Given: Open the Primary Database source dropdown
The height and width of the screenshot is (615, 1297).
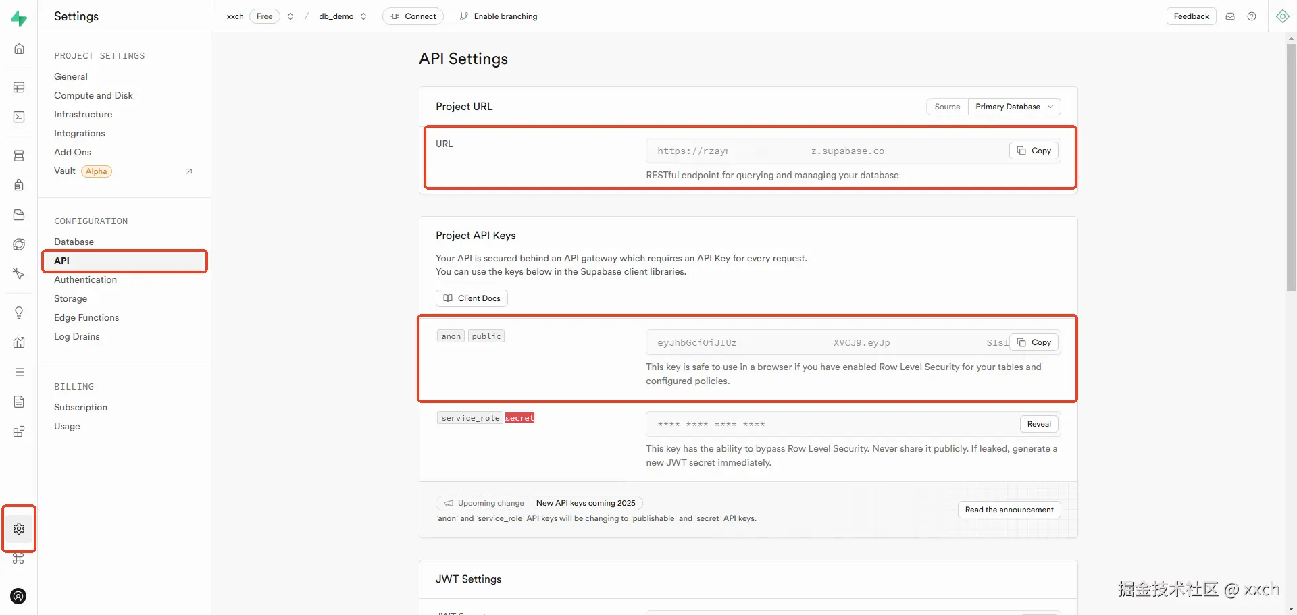Looking at the screenshot, I should (1014, 107).
